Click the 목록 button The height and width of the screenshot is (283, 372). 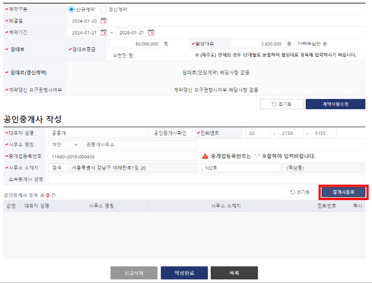(234, 273)
